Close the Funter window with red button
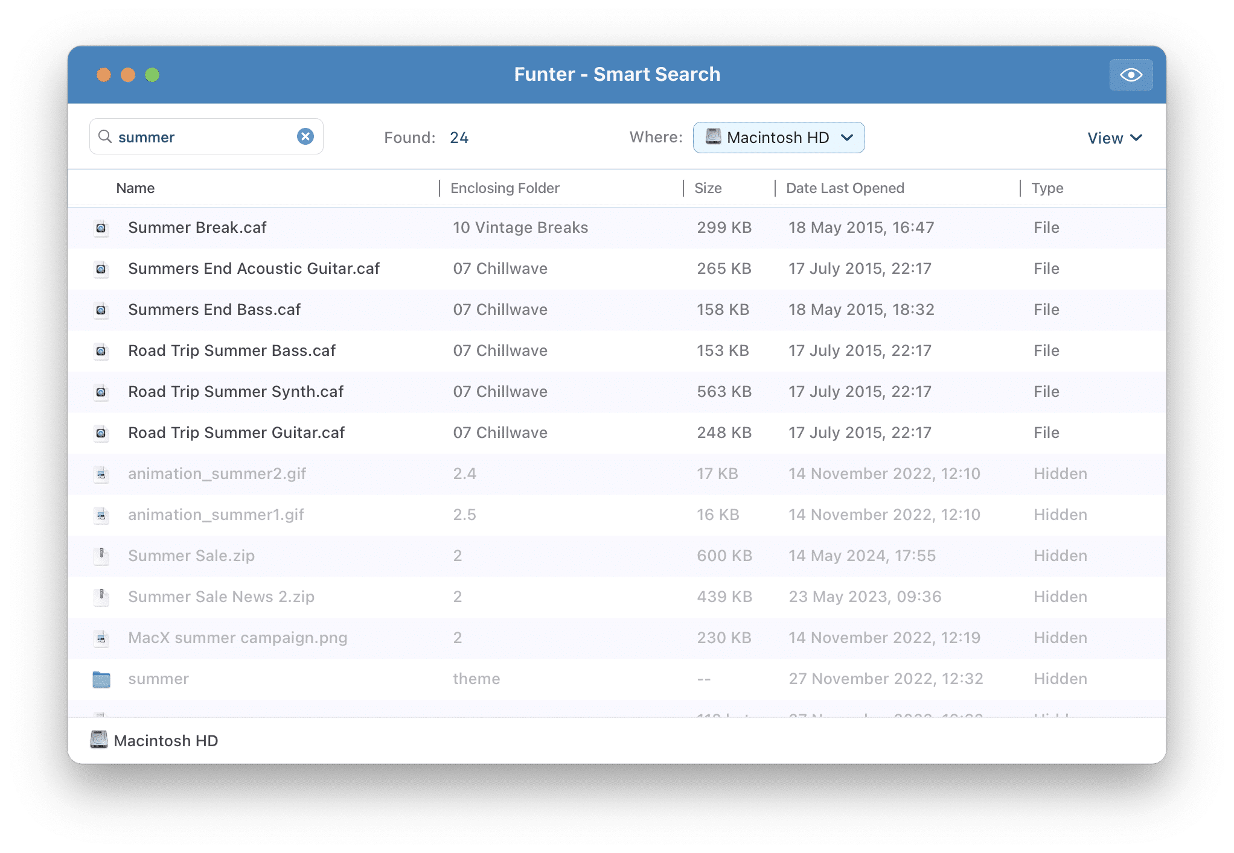 coord(104,75)
